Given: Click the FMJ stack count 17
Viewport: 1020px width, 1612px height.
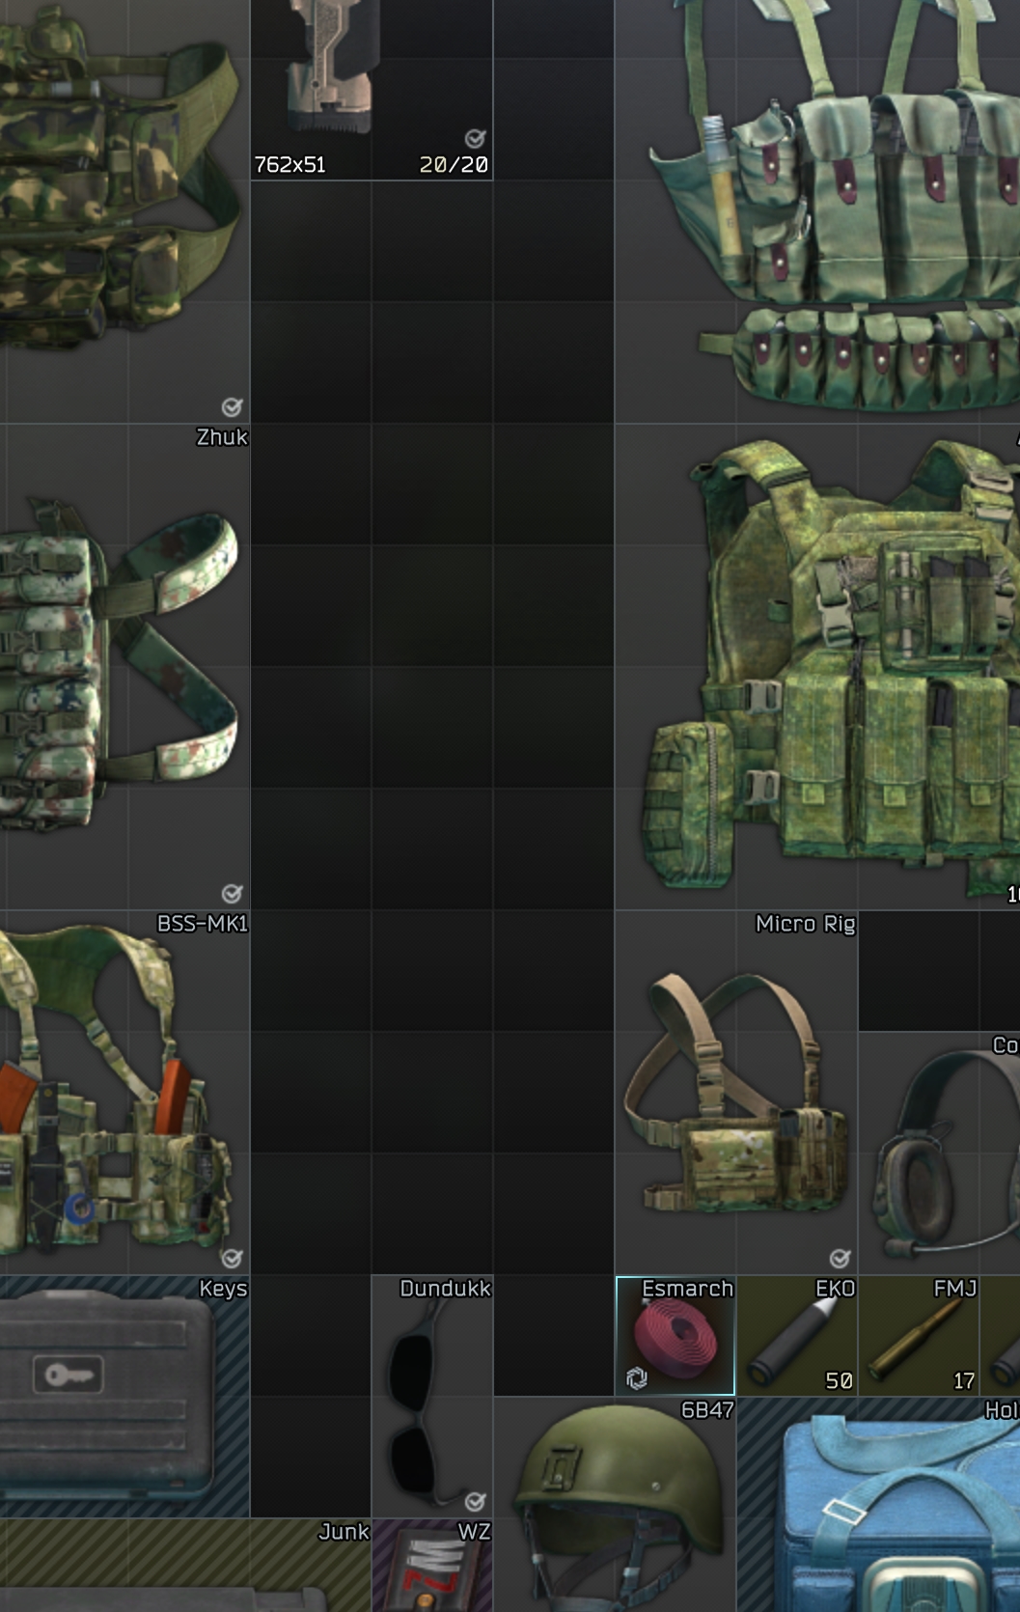Looking at the screenshot, I should pyautogui.click(x=964, y=1381).
